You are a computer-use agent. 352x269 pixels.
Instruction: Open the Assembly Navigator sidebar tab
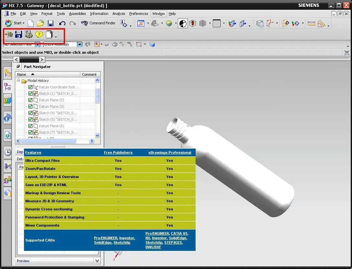7,73
